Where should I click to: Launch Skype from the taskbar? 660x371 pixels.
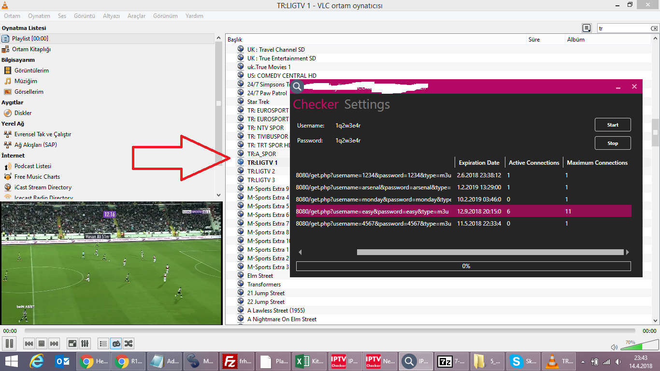click(x=522, y=361)
